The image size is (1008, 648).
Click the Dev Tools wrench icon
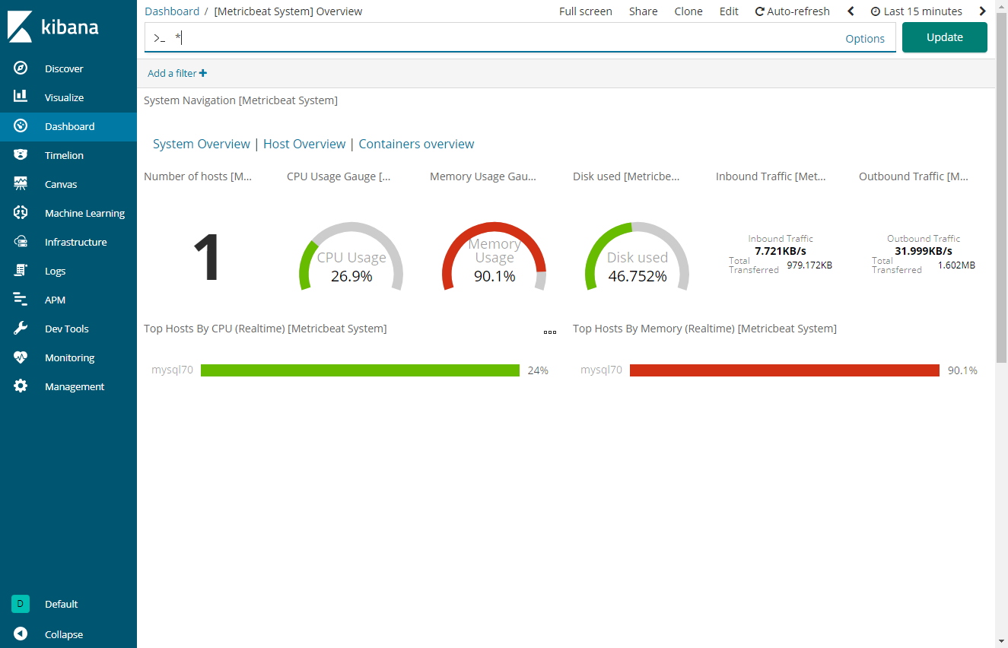[21, 329]
